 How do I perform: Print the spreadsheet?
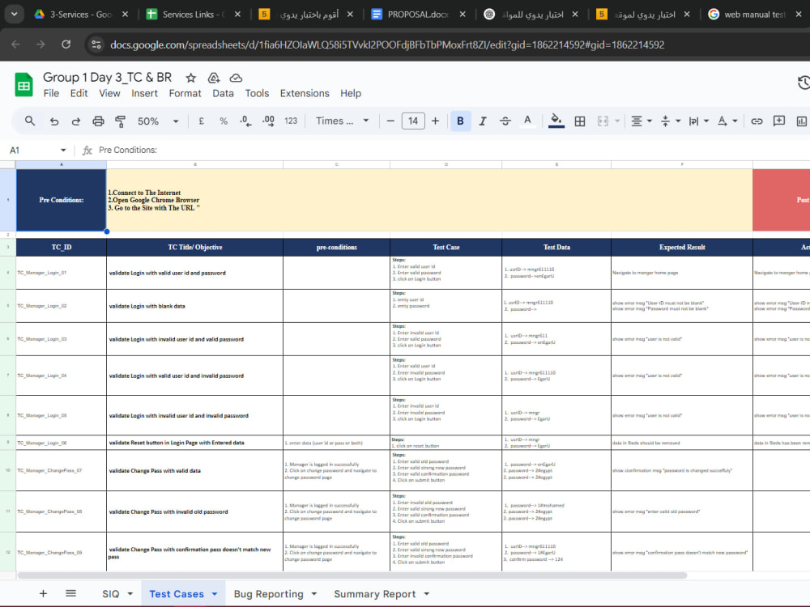[98, 121]
